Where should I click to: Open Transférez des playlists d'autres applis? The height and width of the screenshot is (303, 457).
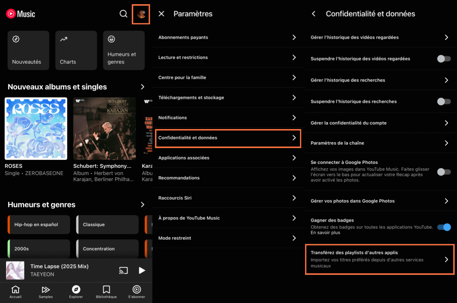point(379,259)
